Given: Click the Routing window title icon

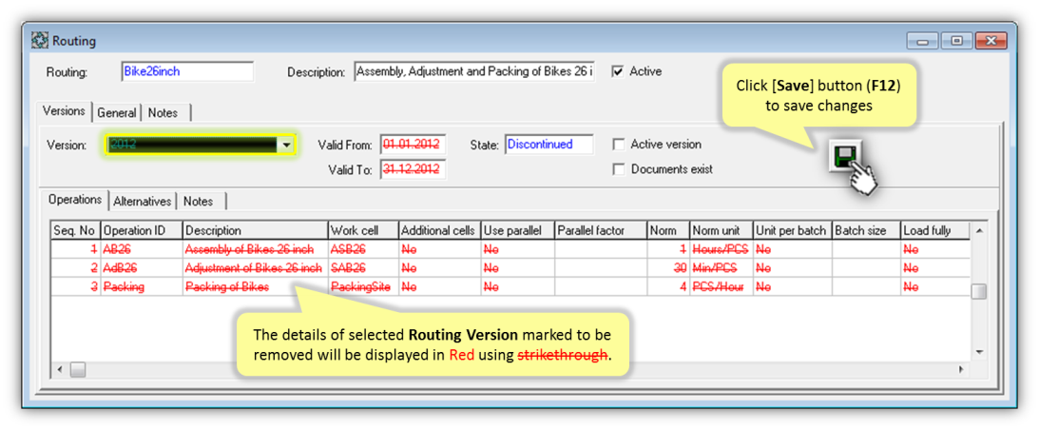Looking at the screenshot, I should pyautogui.click(x=41, y=41).
